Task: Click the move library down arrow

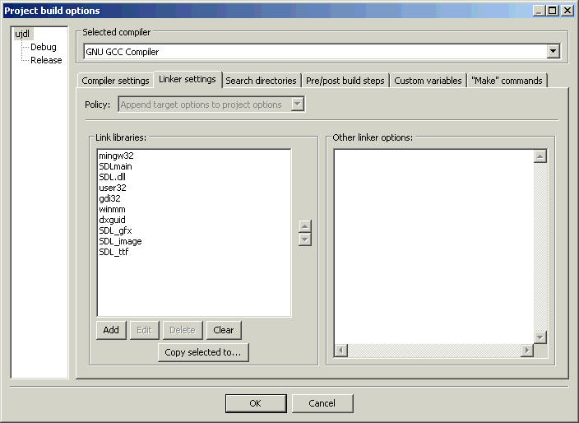Action: 305,239
